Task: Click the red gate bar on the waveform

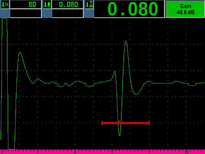Action: (x=135, y=123)
